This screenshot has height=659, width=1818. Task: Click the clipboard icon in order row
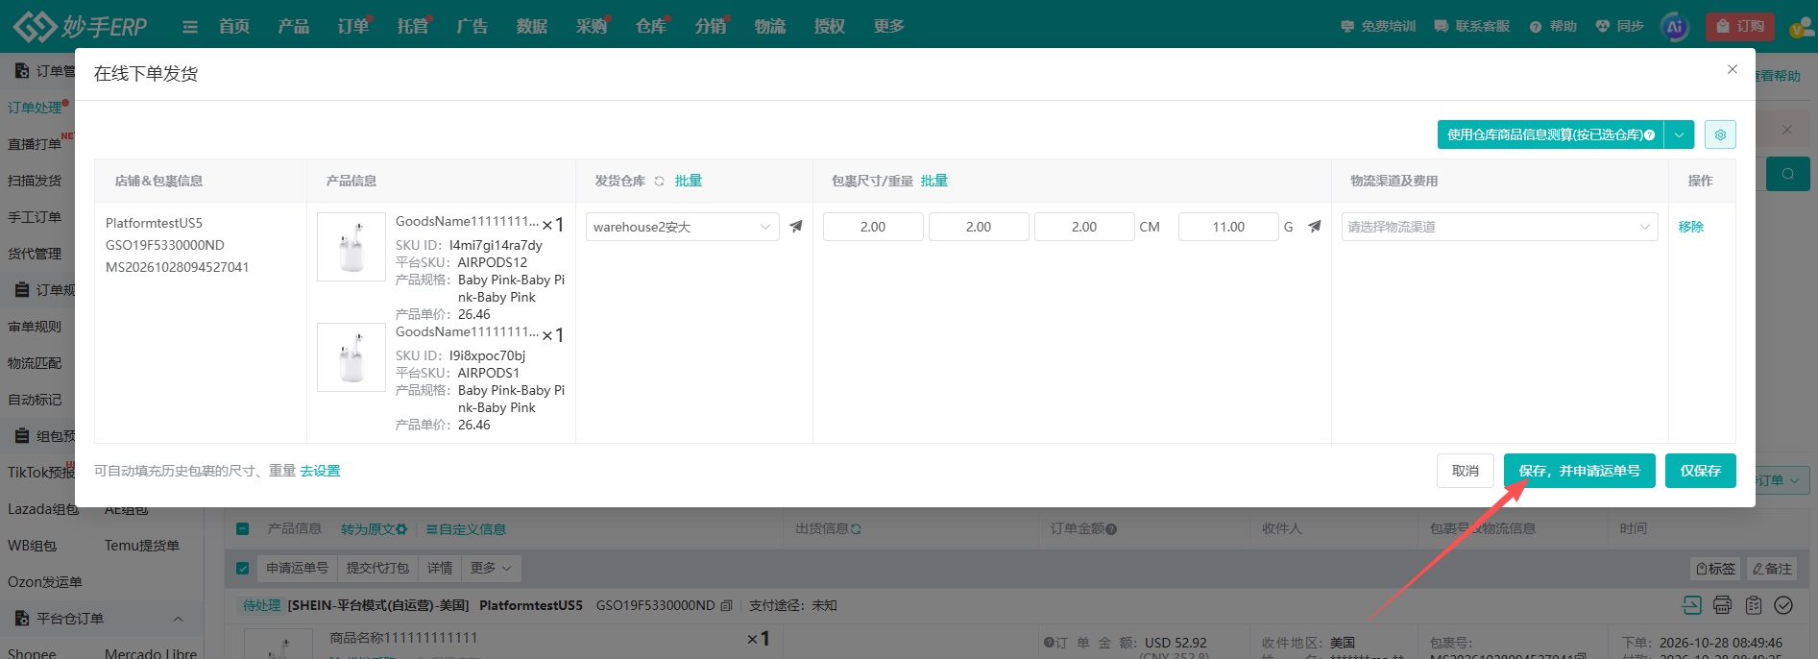coord(1754,605)
